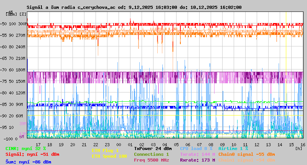Select the ETH Plug legend label
Screen dimensions: 307x165
tap(105, 150)
